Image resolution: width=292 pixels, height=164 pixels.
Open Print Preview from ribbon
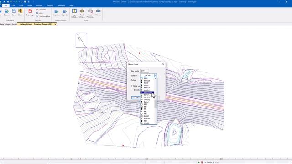coord(90,13)
